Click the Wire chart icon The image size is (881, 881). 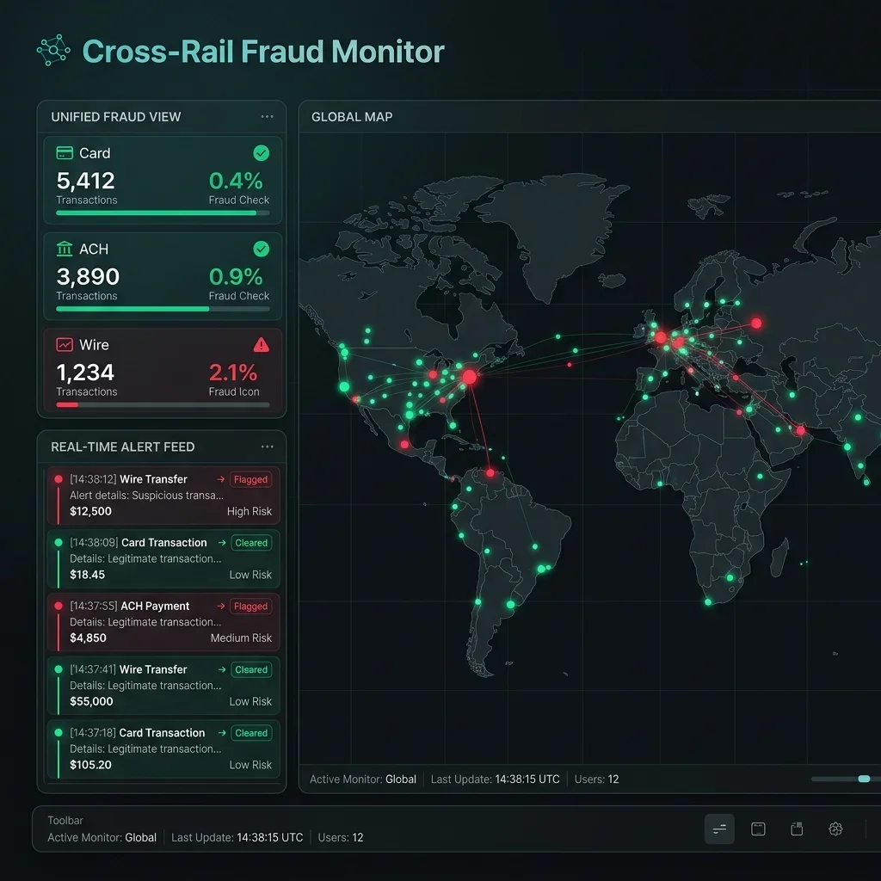[x=65, y=344]
